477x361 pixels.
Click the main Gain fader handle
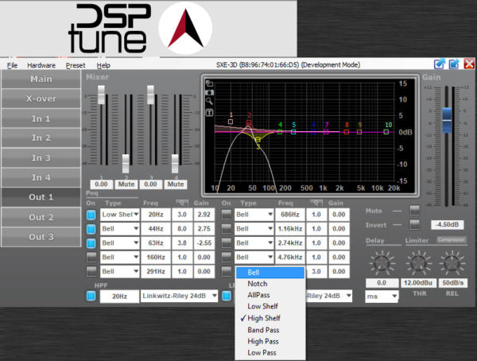[x=447, y=116]
